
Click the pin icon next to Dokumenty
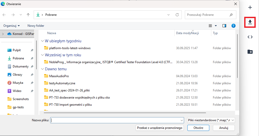coord(32,66)
